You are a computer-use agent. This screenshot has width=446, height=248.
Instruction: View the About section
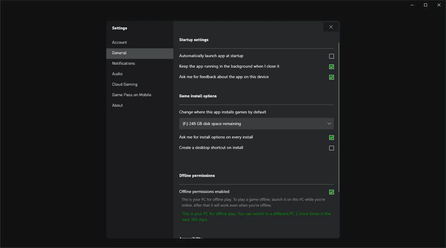point(117,105)
